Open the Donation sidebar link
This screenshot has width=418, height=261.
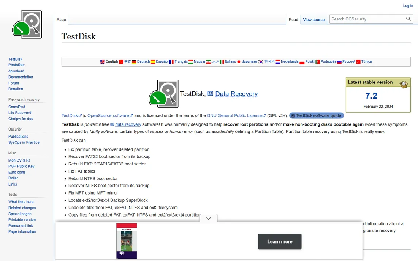pos(16,89)
